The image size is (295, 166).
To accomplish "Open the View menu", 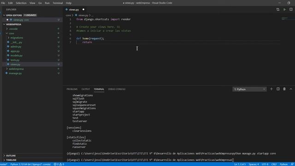I will [x=32, y=3].
